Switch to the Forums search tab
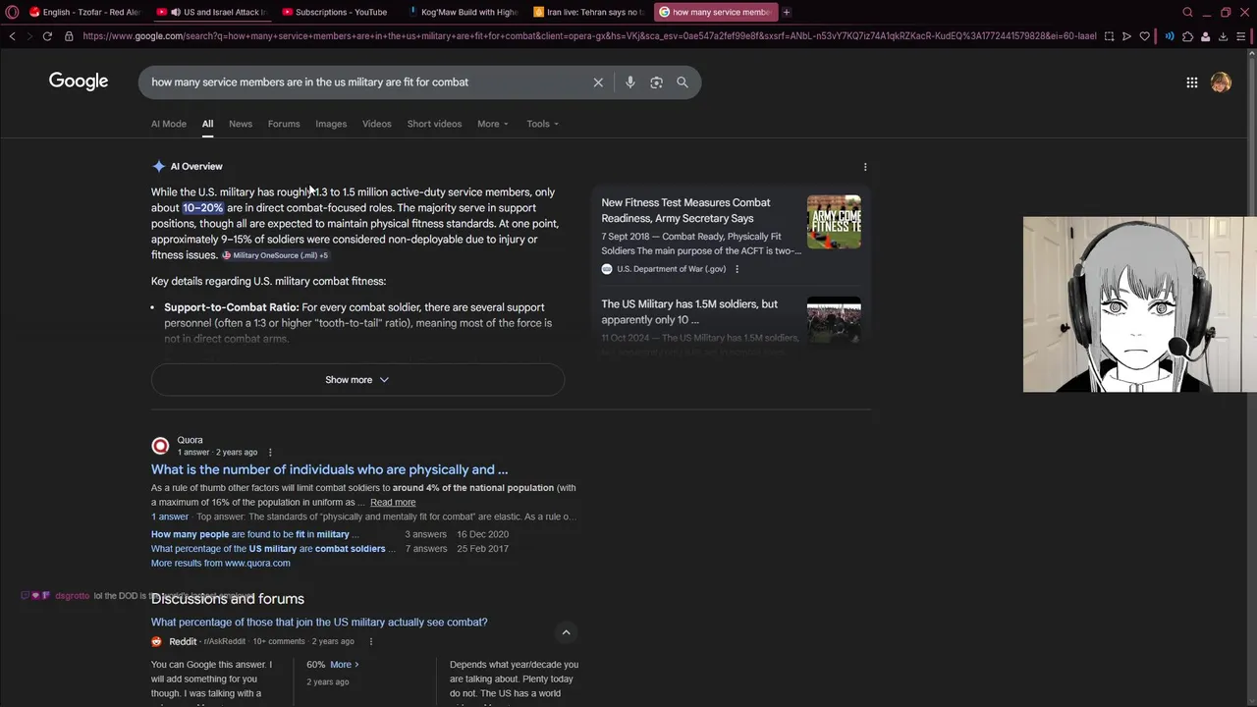 coord(284,124)
